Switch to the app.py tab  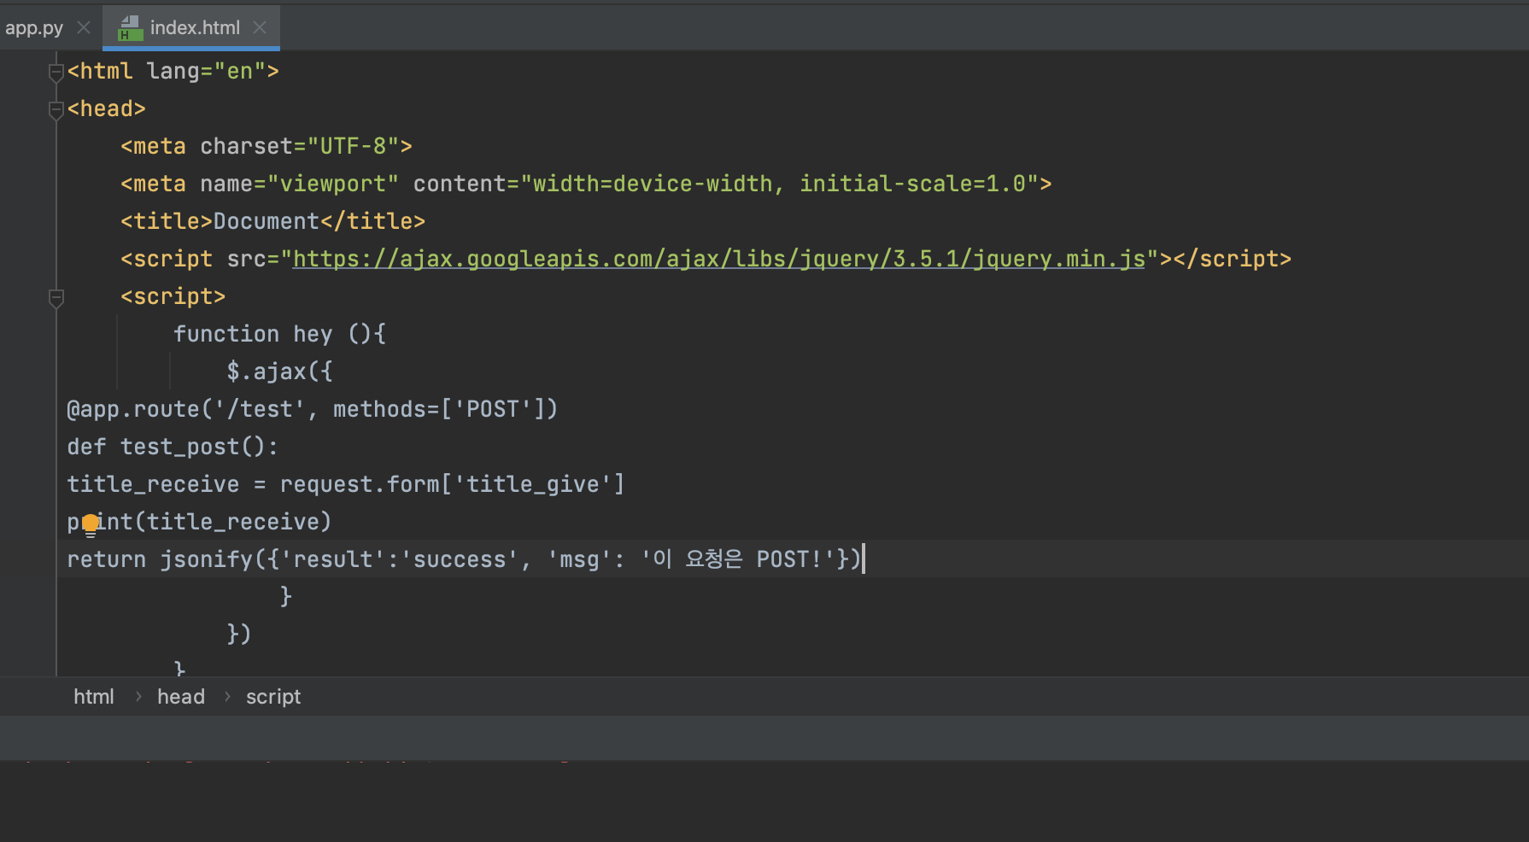tap(34, 28)
